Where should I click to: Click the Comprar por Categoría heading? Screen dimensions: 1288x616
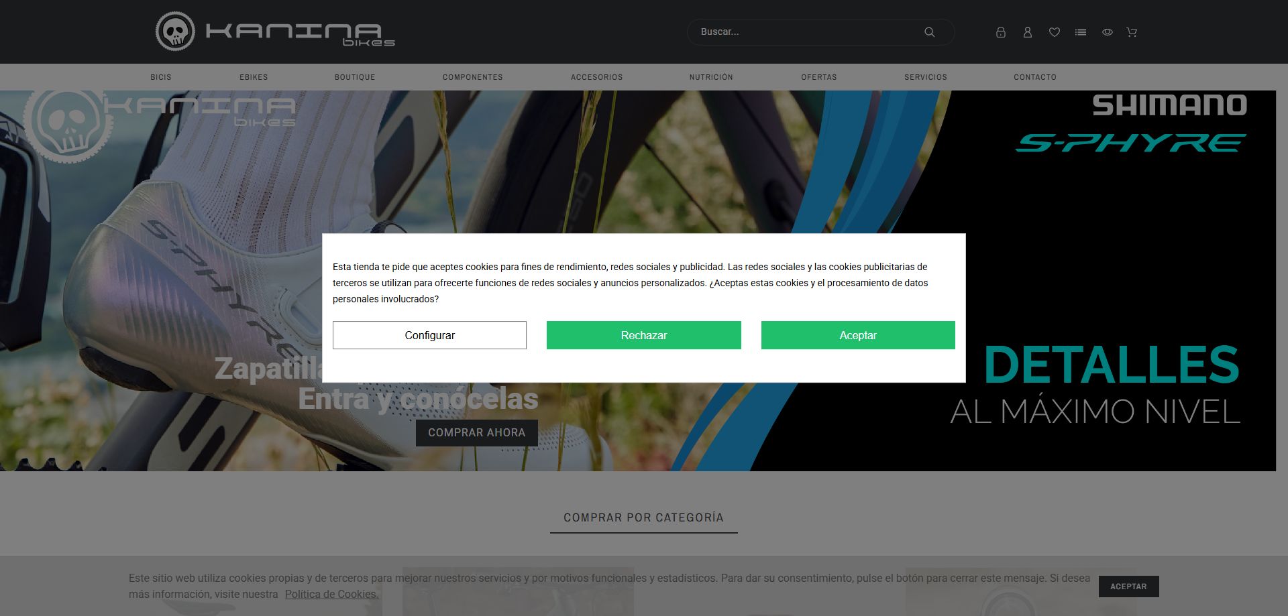coord(643,517)
